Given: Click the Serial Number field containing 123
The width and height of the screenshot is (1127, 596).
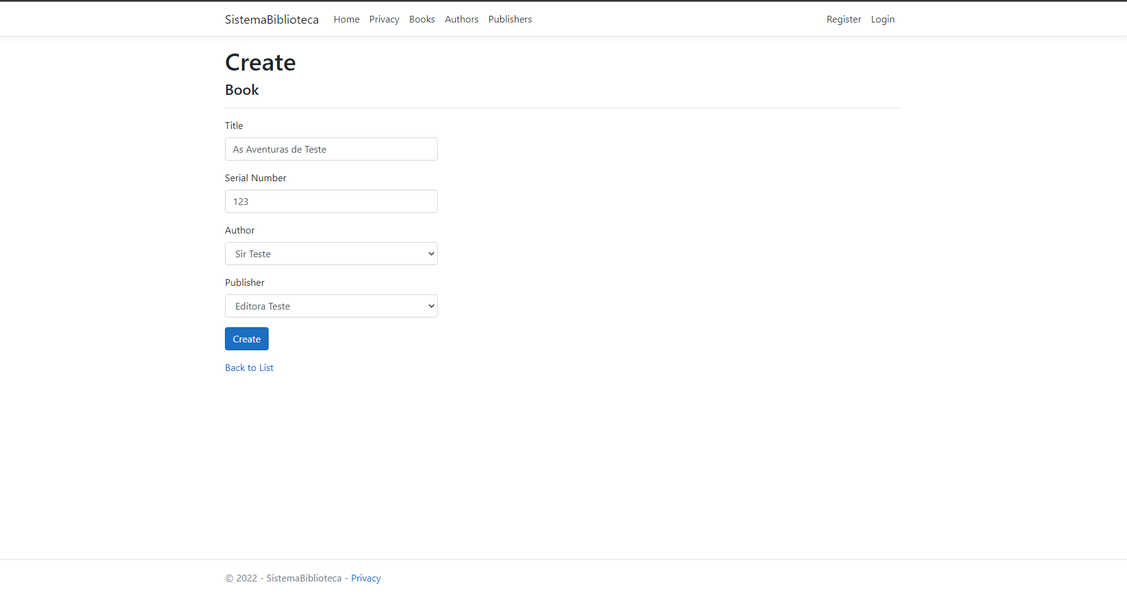Looking at the screenshot, I should [x=331, y=201].
